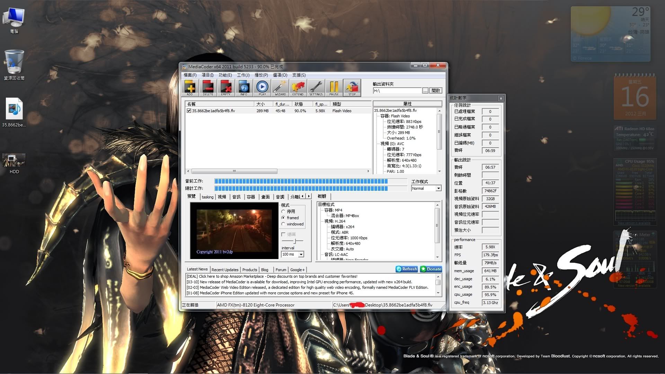
Task: Open the HDD desktop shortcut
Action: (x=14, y=163)
